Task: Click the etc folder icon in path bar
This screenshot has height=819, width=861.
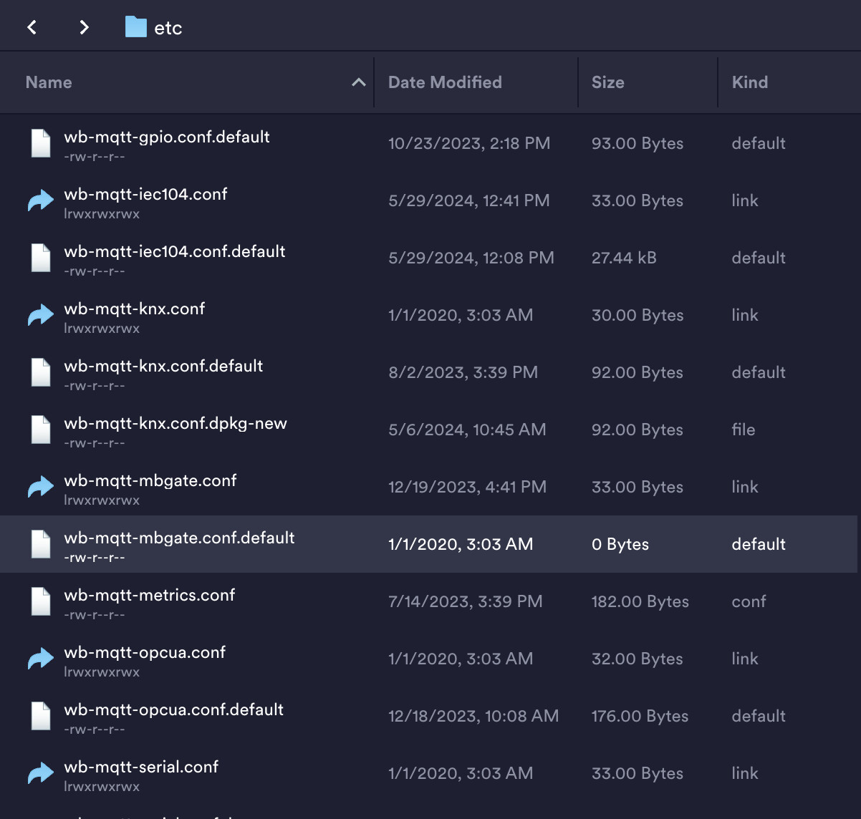Action: [x=135, y=27]
